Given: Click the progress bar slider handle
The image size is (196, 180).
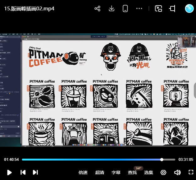Looking at the screenshot, I should click(x=162, y=160).
